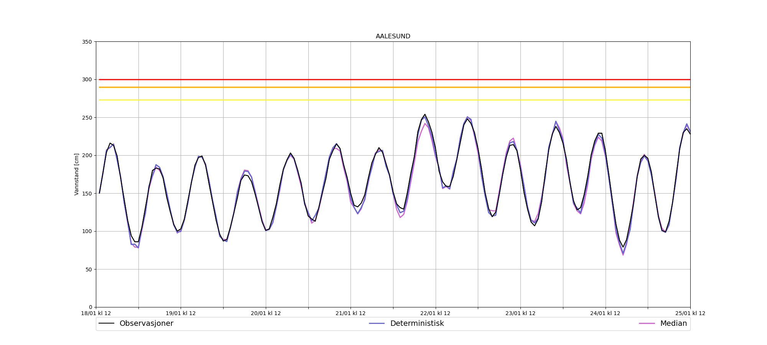This screenshot has height=345, width=767.
Task: Click the pink line swatch beside Median
Action: [x=647, y=324]
